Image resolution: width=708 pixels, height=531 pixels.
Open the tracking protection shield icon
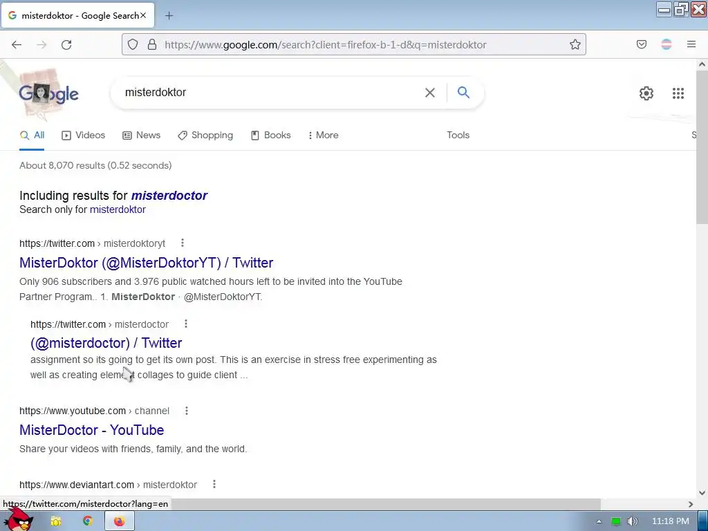pyautogui.click(x=132, y=44)
